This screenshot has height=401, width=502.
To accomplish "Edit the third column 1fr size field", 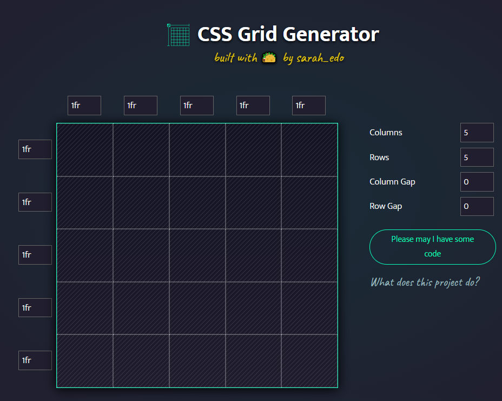I will point(197,106).
